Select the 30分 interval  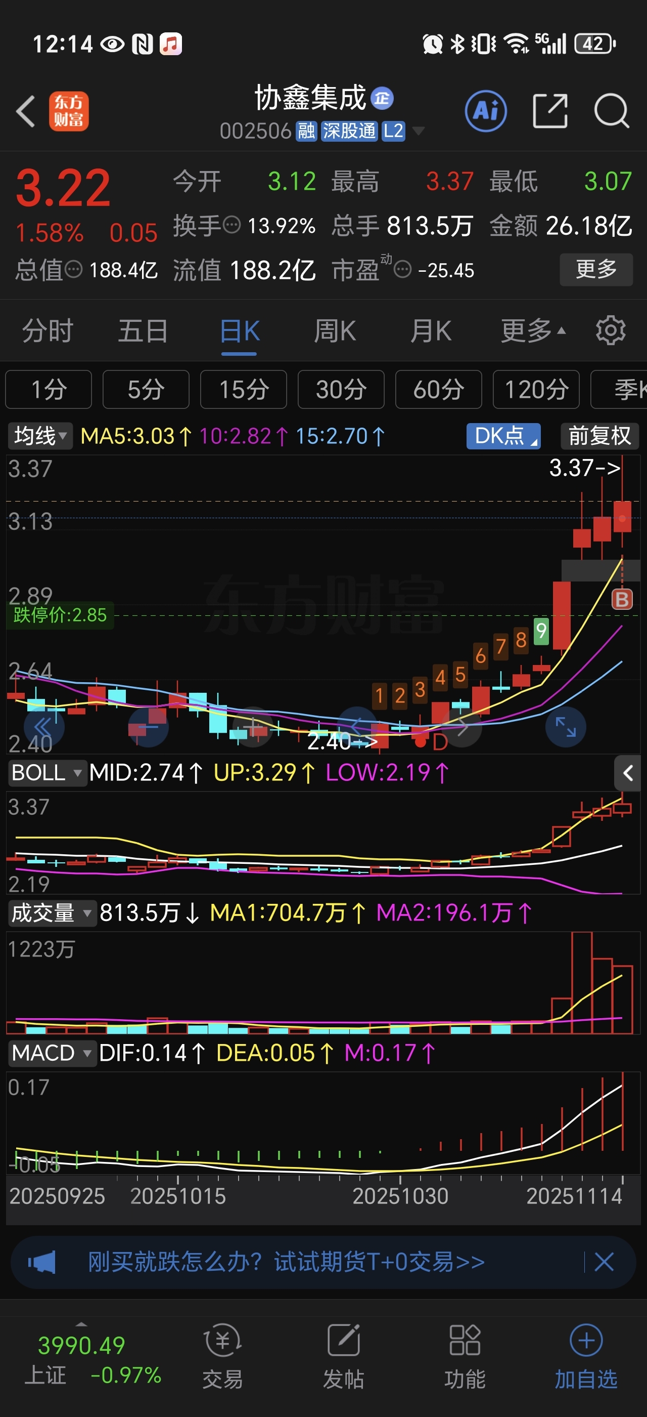341,390
